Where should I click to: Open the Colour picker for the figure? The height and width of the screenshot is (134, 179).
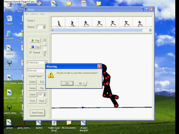[32, 95]
